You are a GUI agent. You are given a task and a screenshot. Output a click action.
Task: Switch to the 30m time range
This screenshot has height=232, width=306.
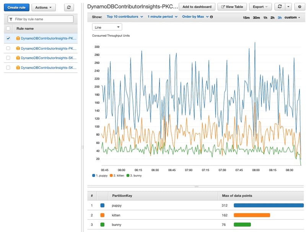coord(256,17)
